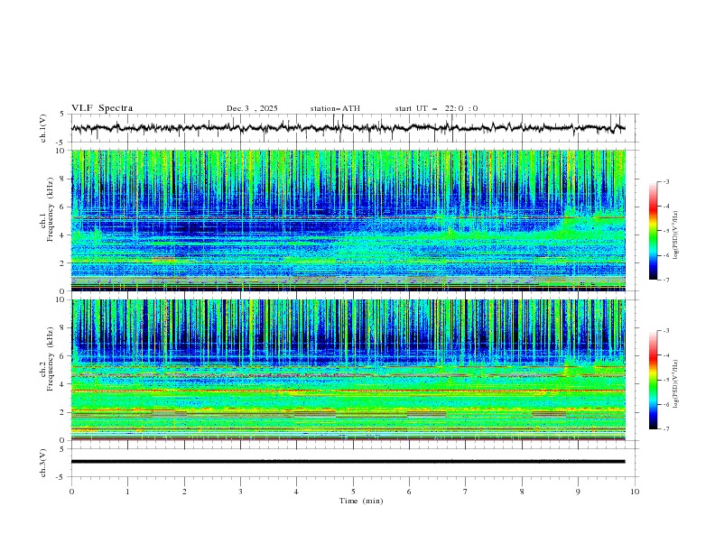The width and height of the screenshot is (715, 552).
Task: Click the ch.2 log(PSD) color bar
Action: click(653, 380)
